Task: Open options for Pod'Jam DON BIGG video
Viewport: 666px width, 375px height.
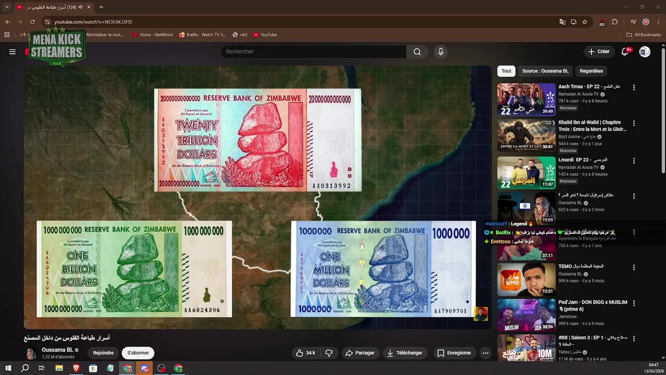Action: [x=634, y=303]
